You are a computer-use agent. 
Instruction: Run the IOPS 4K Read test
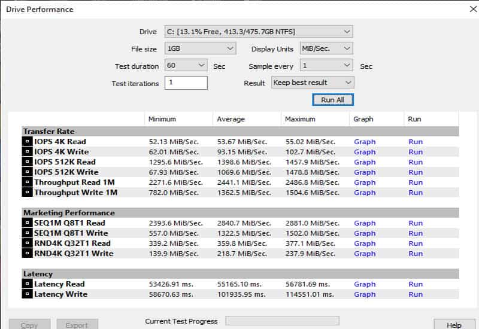pos(416,142)
